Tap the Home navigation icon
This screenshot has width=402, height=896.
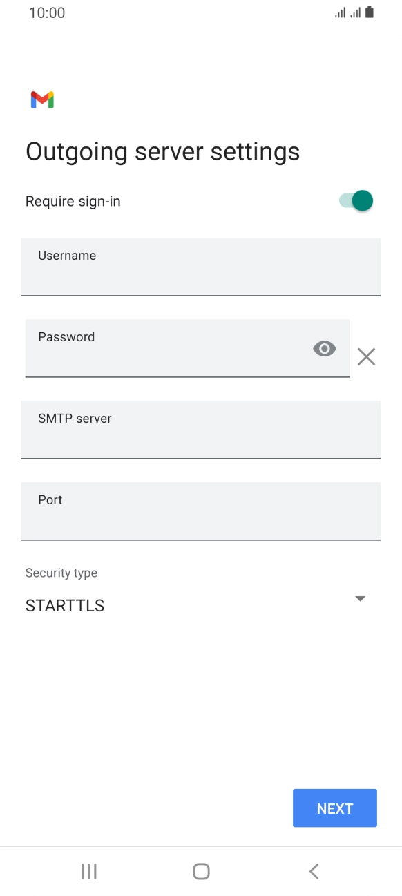click(x=200, y=871)
